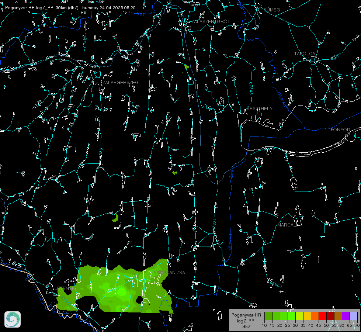Select the blue Somogy county border label
Viewport: 361px width, 332px height.
[x=230, y=243]
